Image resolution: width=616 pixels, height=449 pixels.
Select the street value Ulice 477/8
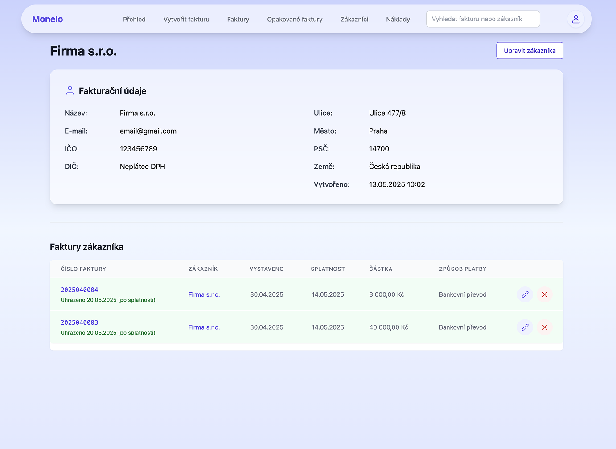click(x=387, y=113)
